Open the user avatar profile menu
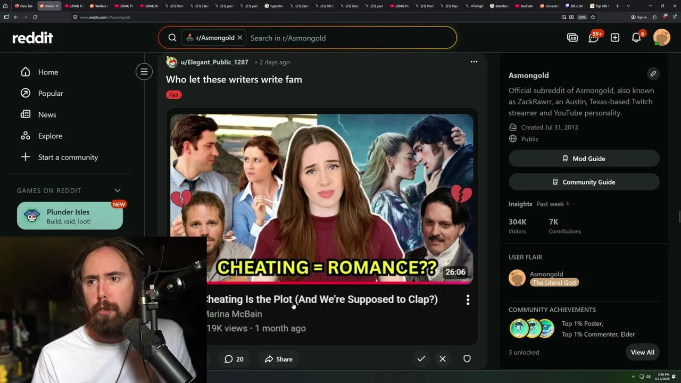Screen dimensions: 681x383 click(662, 37)
